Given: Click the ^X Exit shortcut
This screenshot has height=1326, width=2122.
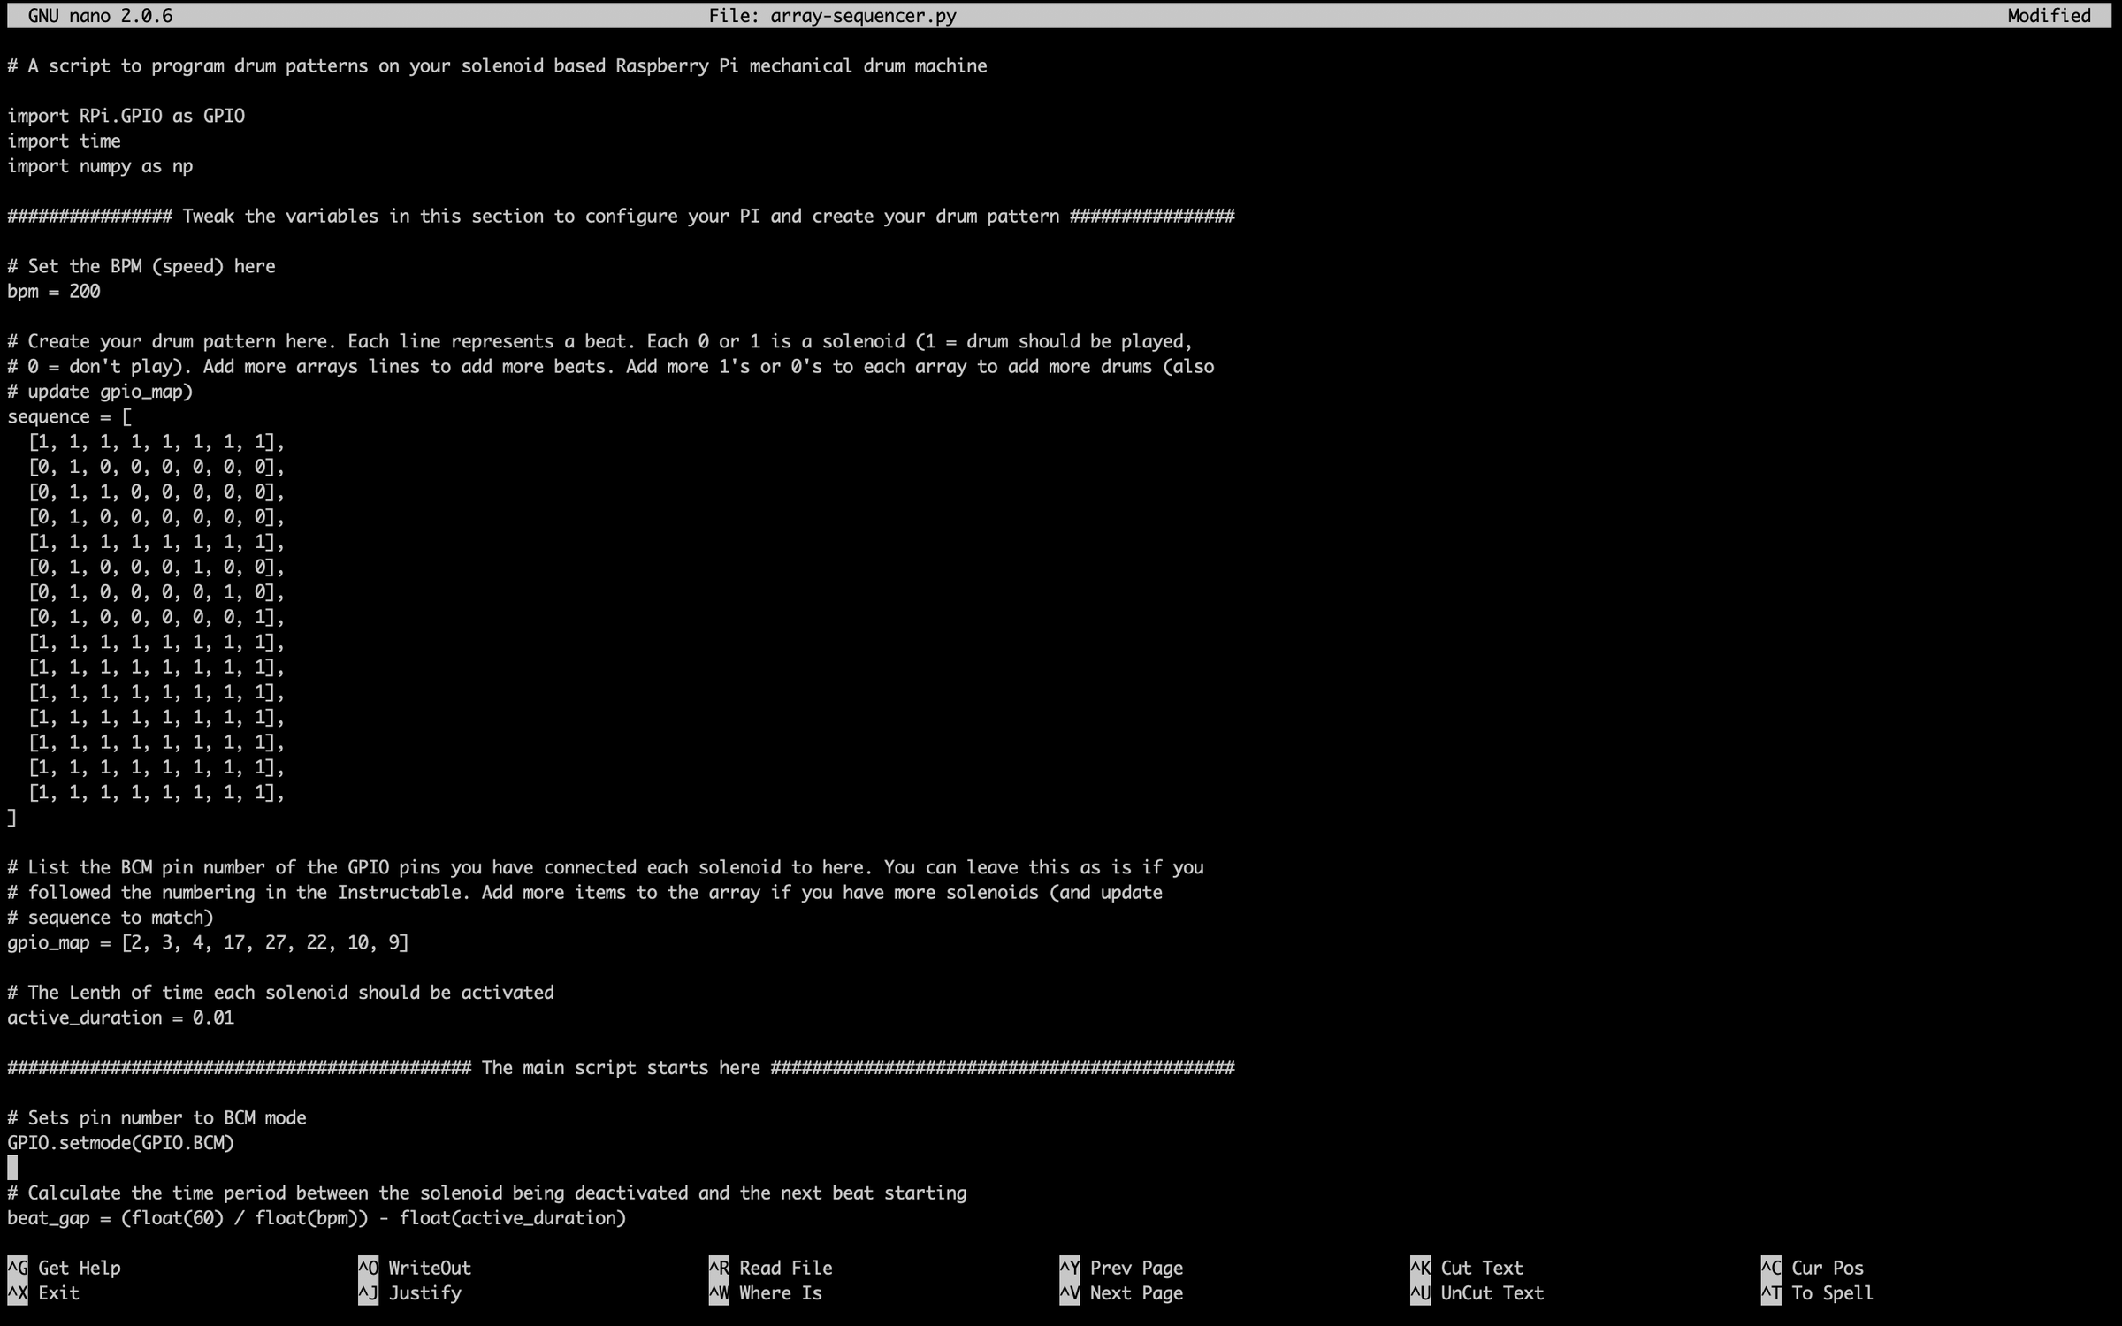Looking at the screenshot, I should coord(44,1292).
